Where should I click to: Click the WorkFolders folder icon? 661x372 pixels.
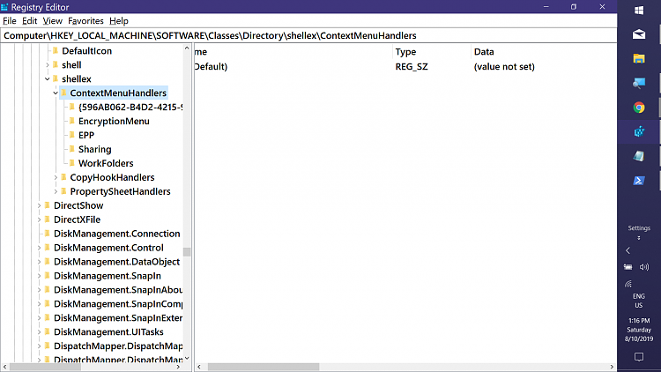[72, 163]
